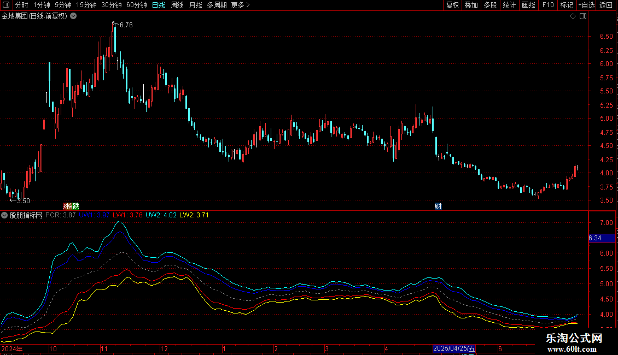Select the 1分钟 period
This screenshot has width=618, height=355.
[42, 5]
